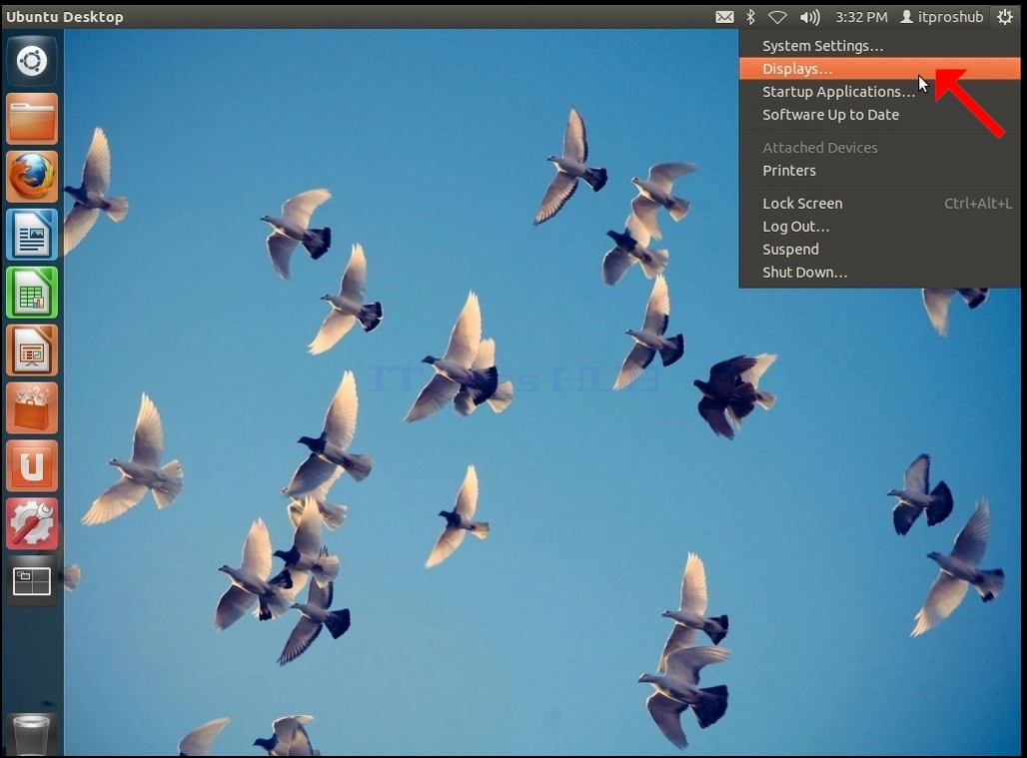The width and height of the screenshot is (1027, 758).
Task: Open LibreOffice Calc spreadsheet icon
Action: click(x=31, y=293)
